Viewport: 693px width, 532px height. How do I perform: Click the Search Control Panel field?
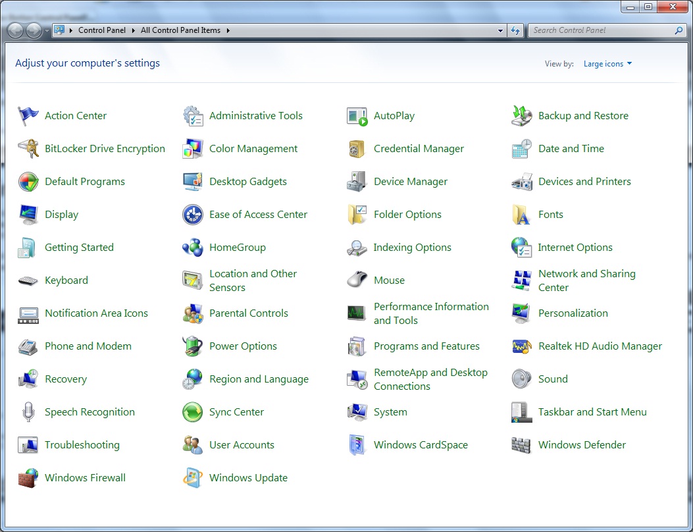click(600, 30)
